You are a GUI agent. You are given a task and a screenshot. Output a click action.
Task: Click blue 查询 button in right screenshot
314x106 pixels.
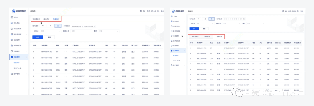[x=194, y=29]
